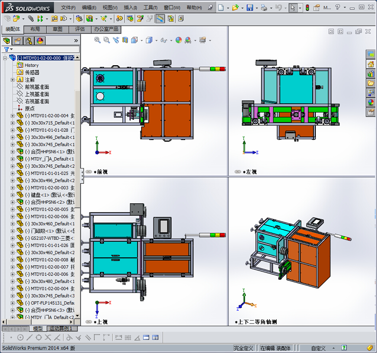Switch to the PropertyManager tab
377x353 pixels.
pyautogui.click(x=18, y=41)
